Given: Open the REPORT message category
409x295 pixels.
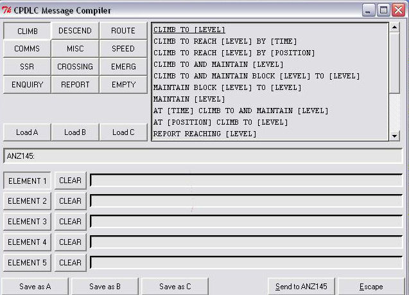Looking at the screenshot, I should [x=75, y=85].
